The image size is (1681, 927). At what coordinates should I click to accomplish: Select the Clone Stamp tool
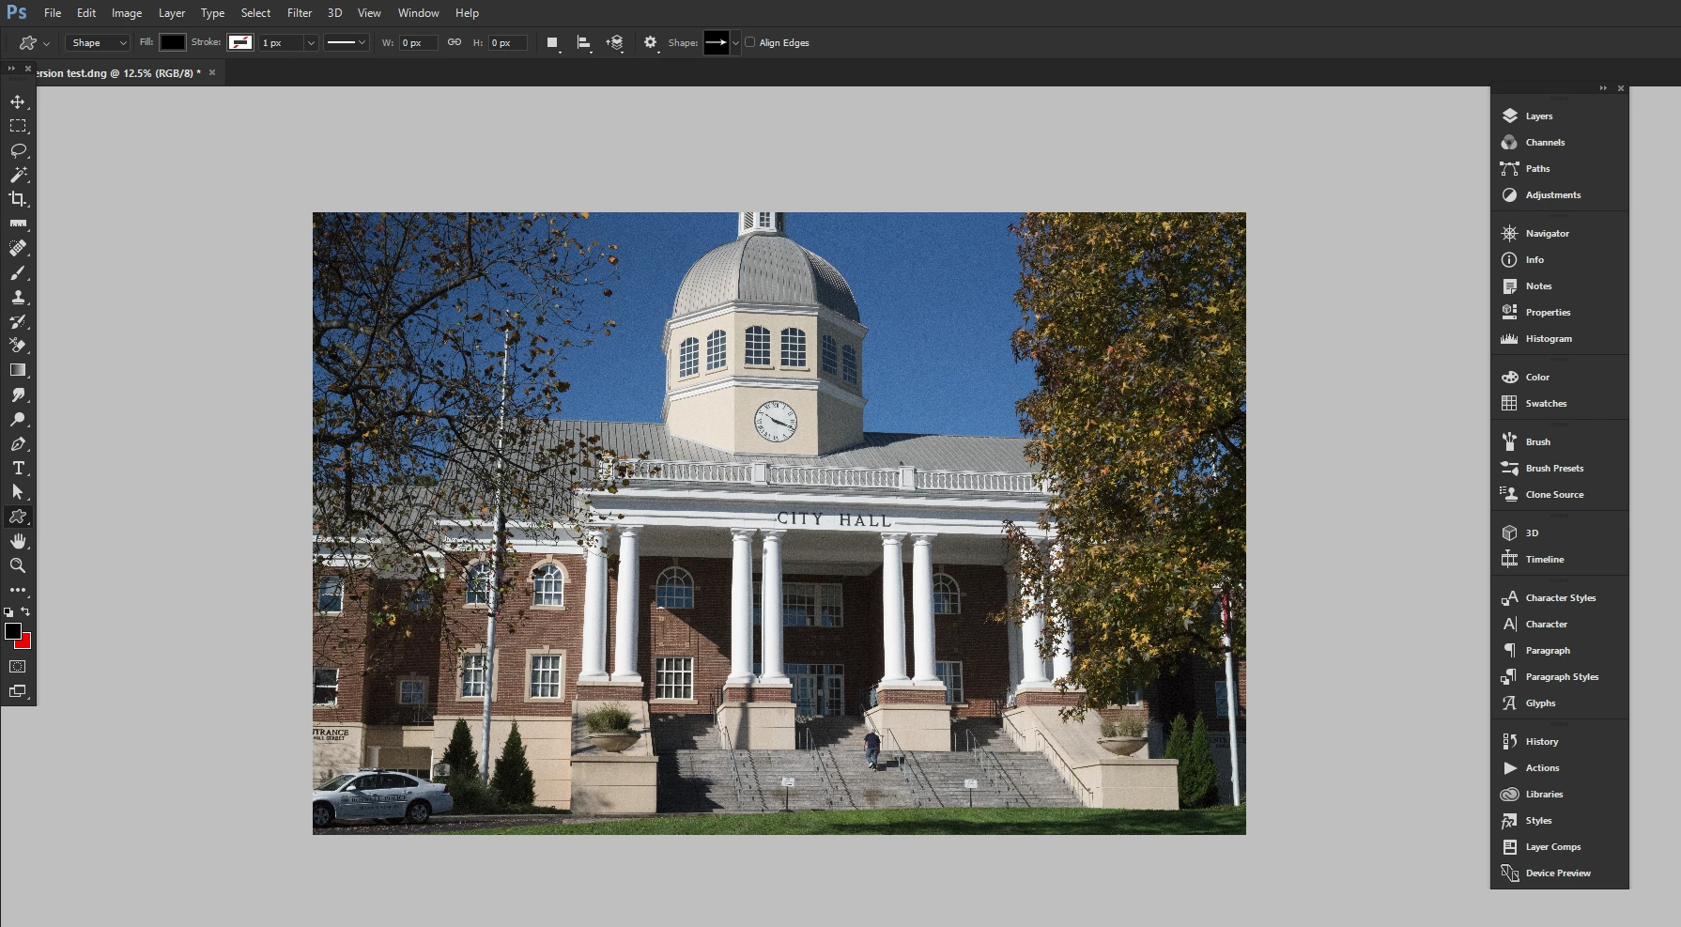point(18,297)
